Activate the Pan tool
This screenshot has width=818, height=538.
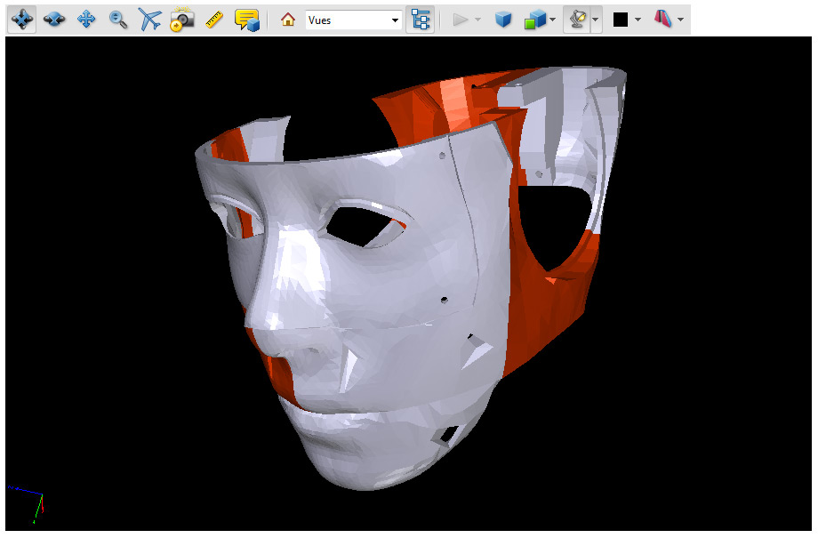pos(86,20)
